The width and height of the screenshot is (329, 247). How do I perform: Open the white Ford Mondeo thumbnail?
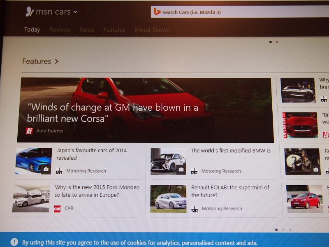[x=31, y=198]
